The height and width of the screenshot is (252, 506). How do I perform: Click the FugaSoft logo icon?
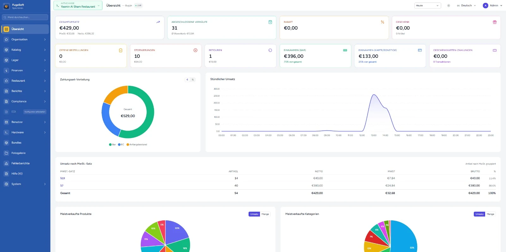(x=6, y=6)
